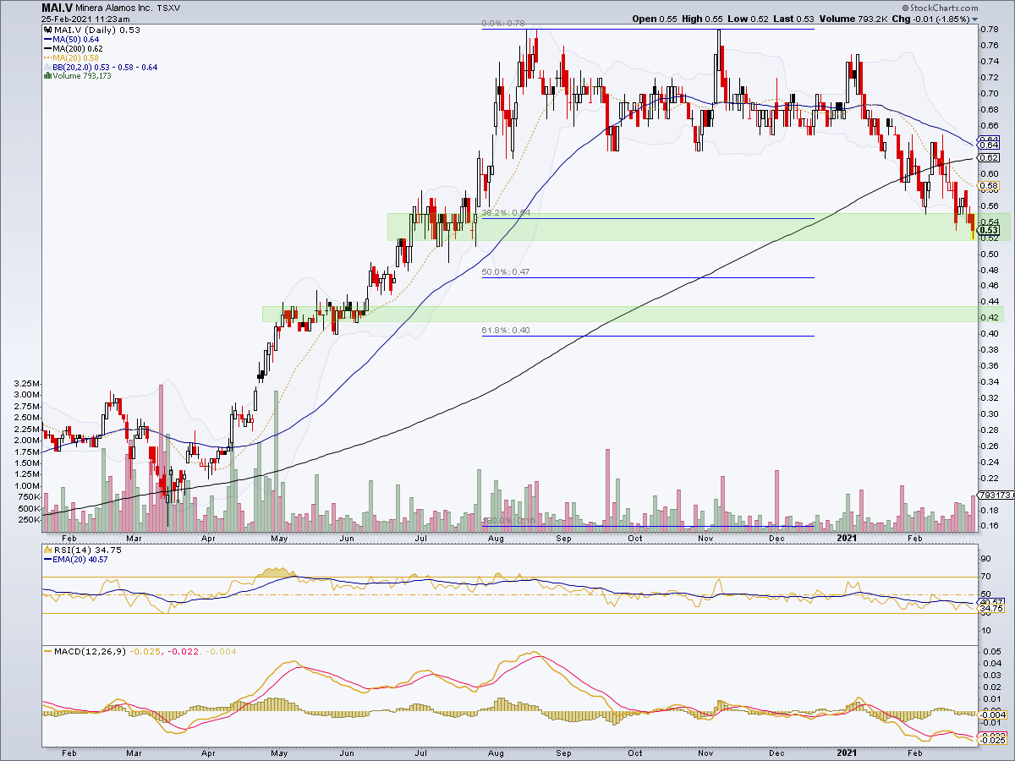The width and height of the screenshot is (1015, 761).
Task: Click the 0.0%: 0.78 Fibonacci label
Action: tap(502, 25)
